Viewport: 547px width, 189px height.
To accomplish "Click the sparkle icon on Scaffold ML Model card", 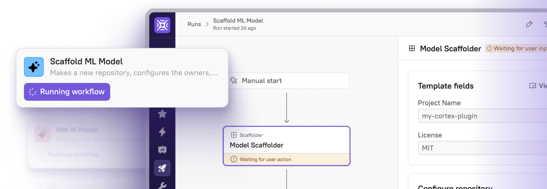I will click(x=34, y=67).
